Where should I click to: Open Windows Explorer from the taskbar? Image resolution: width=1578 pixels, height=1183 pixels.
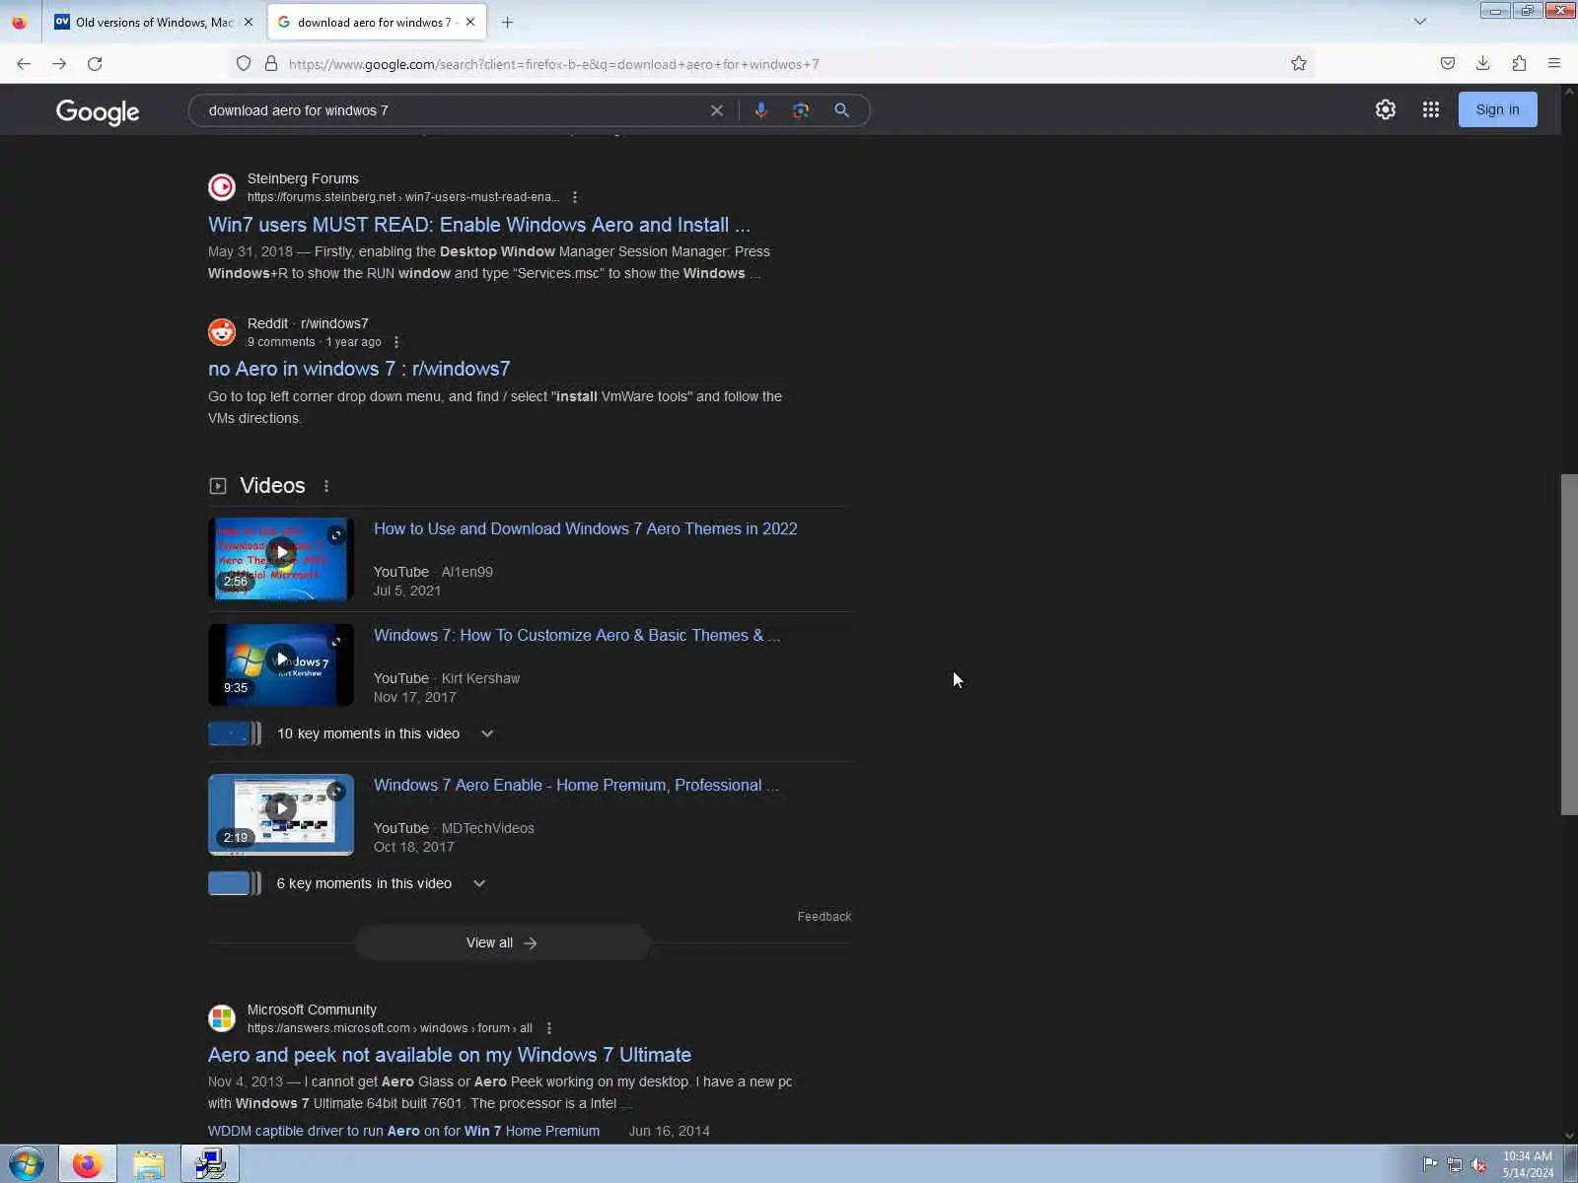click(x=149, y=1164)
